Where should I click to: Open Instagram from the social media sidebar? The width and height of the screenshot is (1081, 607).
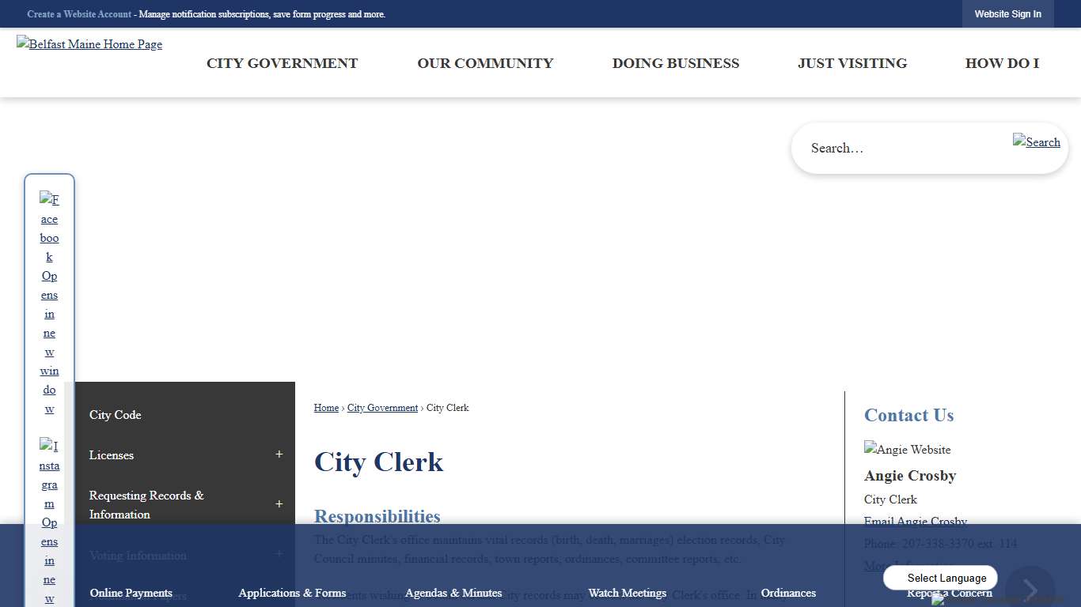(x=49, y=522)
